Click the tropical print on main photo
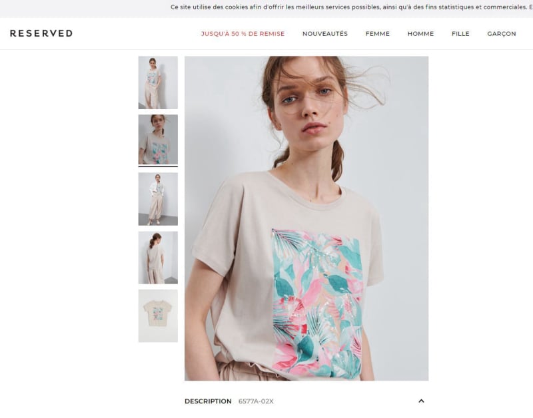 tap(317, 304)
